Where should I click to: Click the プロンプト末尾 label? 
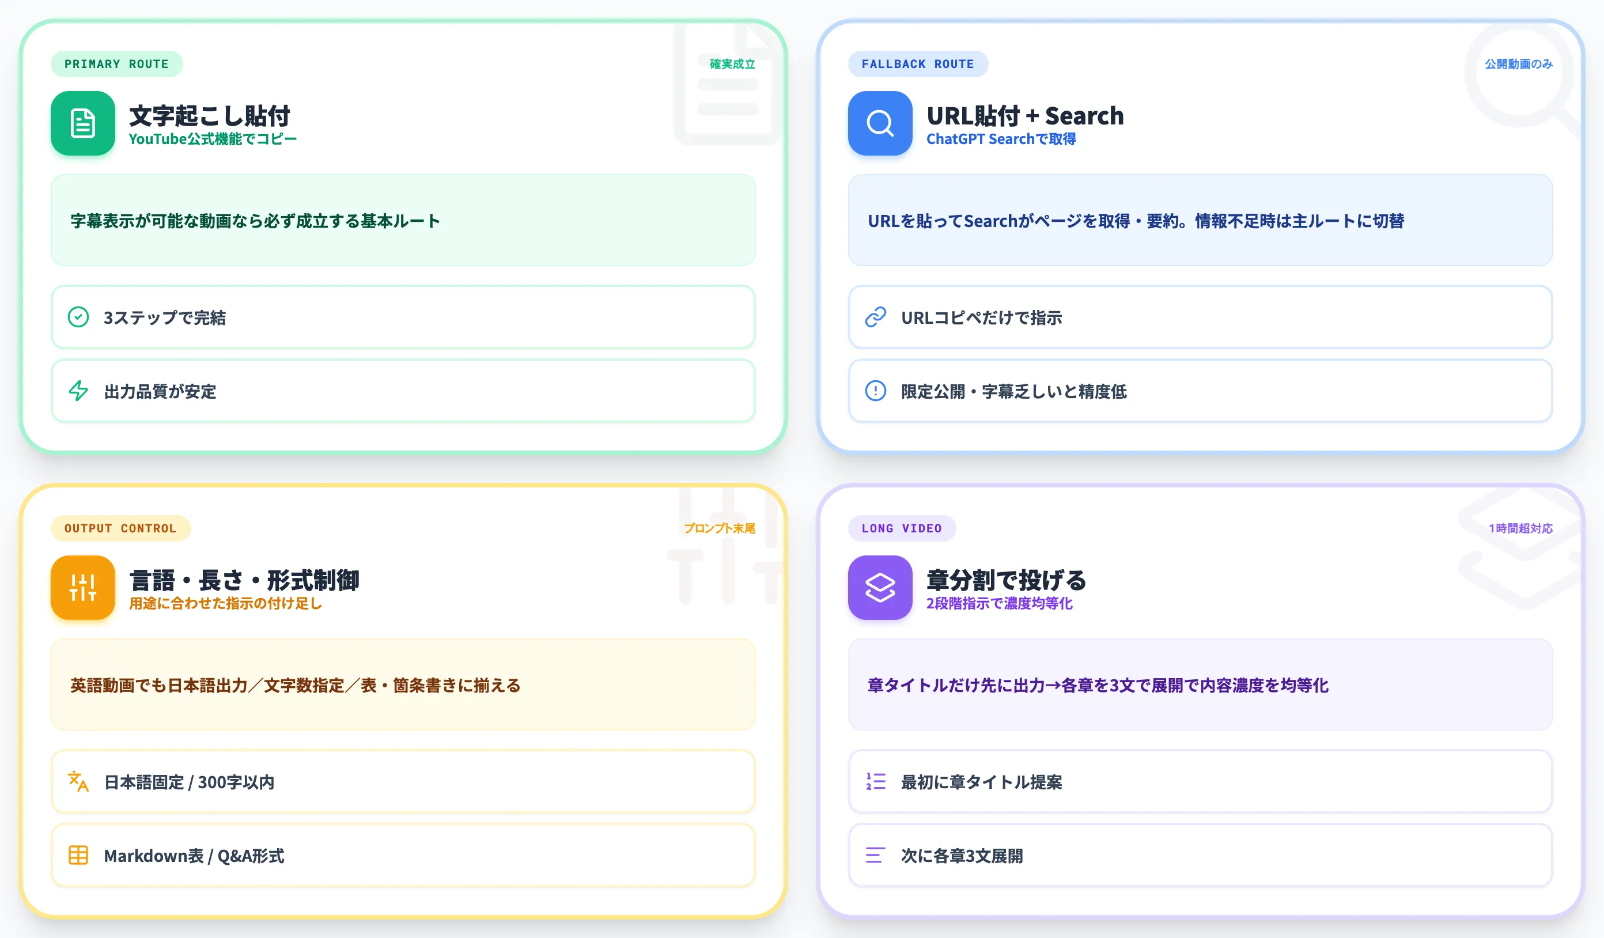(719, 528)
